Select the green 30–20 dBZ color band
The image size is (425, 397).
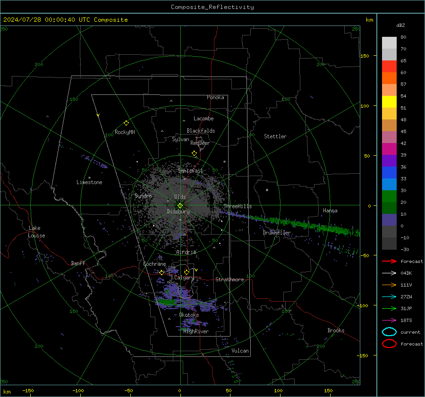click(x=389, y=196)
